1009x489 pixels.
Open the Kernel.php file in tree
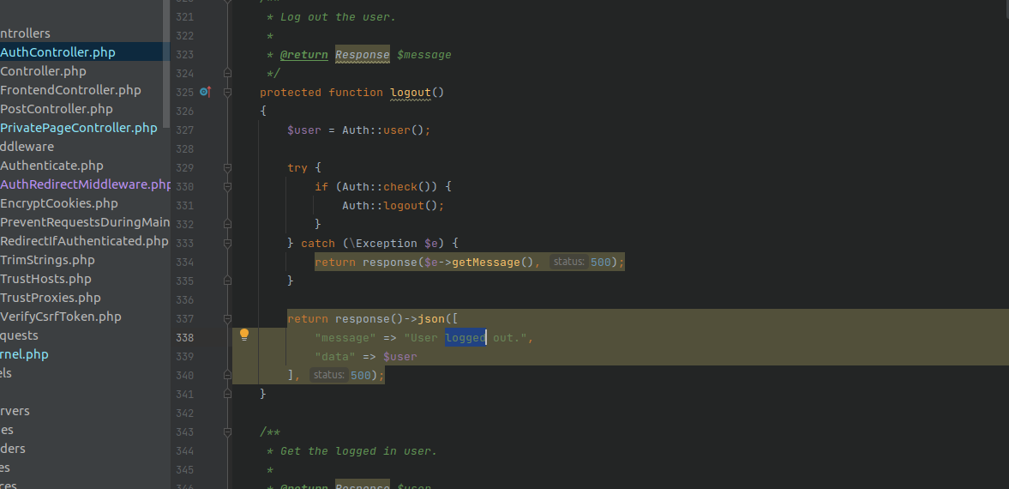(24, 354)
